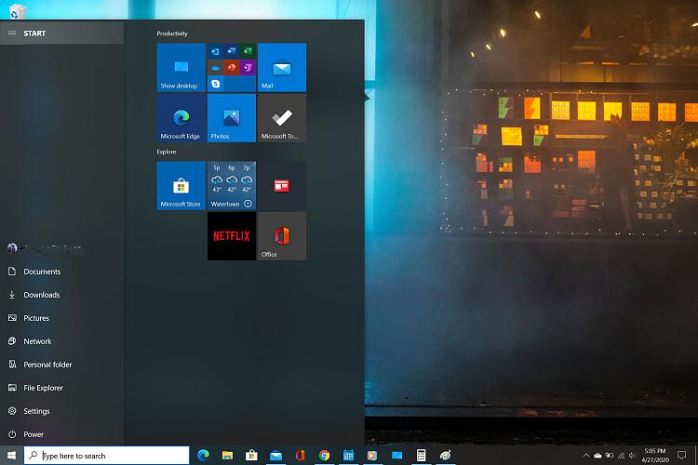The image size is (698, 465).
Task: Open Office from the taskbar
Action: 300,455
